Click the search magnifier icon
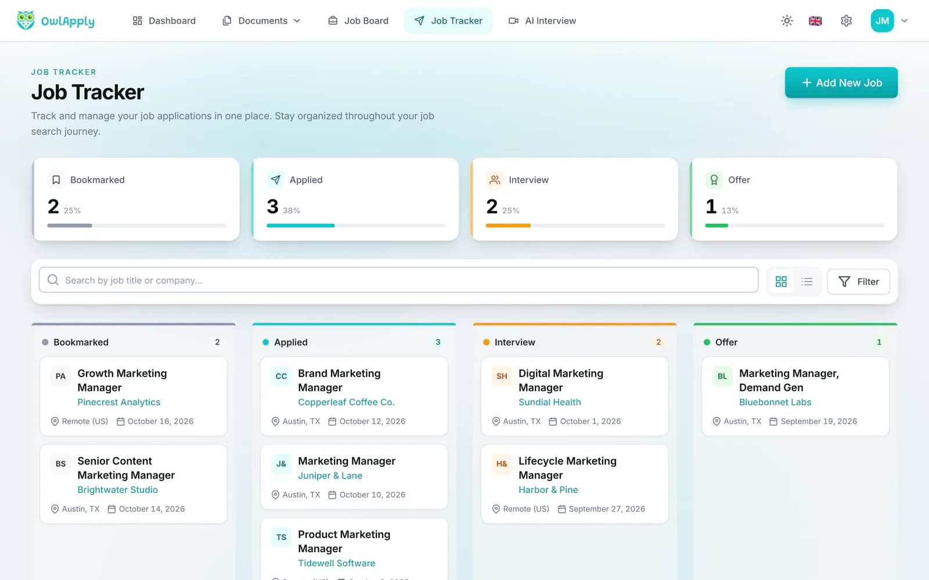Image resolution: width=929 pixels, height=580 pixels. [53, 280]
